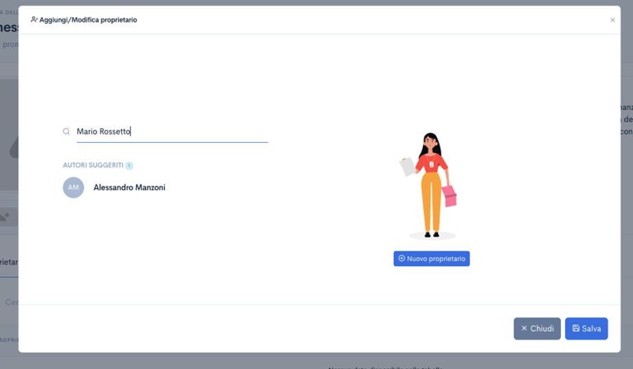633x369 pixels.
Task: Click the pink bag in the illustration
Action: point(450,195)
